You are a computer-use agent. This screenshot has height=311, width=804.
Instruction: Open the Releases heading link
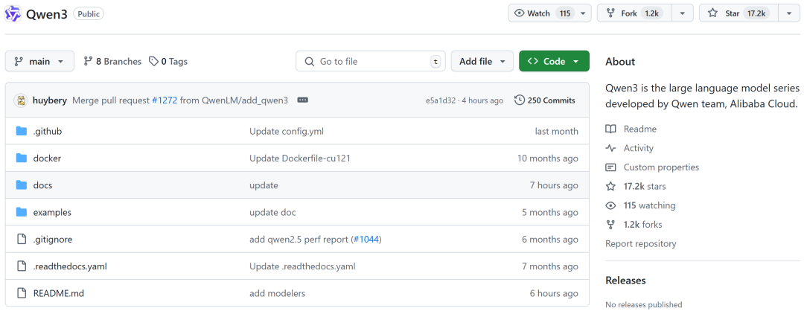point(625,280)
